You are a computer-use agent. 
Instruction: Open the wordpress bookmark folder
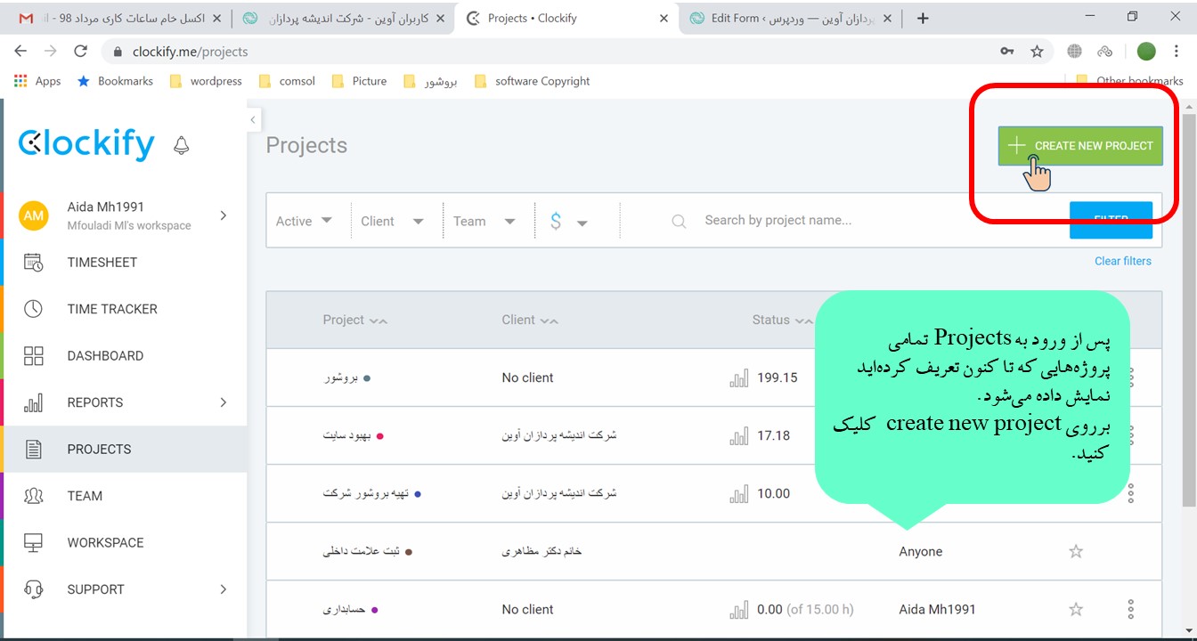click(x=208, y=81)
